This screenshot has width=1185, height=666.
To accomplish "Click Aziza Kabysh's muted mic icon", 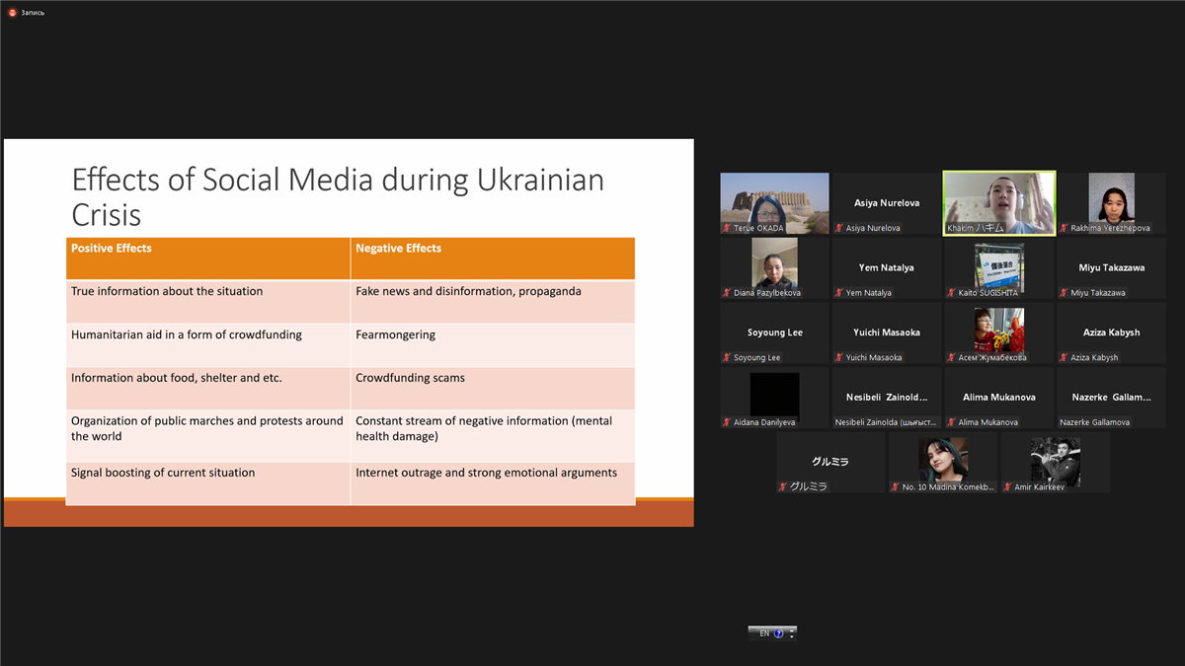I will coord(1064,358).
